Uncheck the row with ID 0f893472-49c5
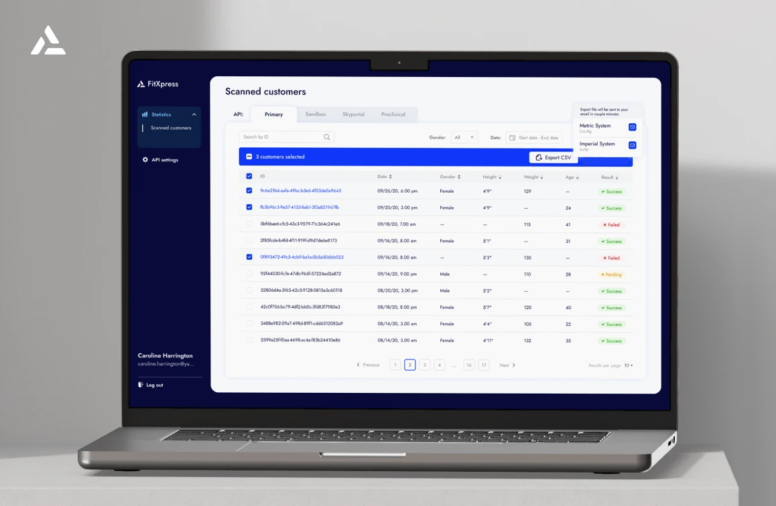 click(249, 257)
